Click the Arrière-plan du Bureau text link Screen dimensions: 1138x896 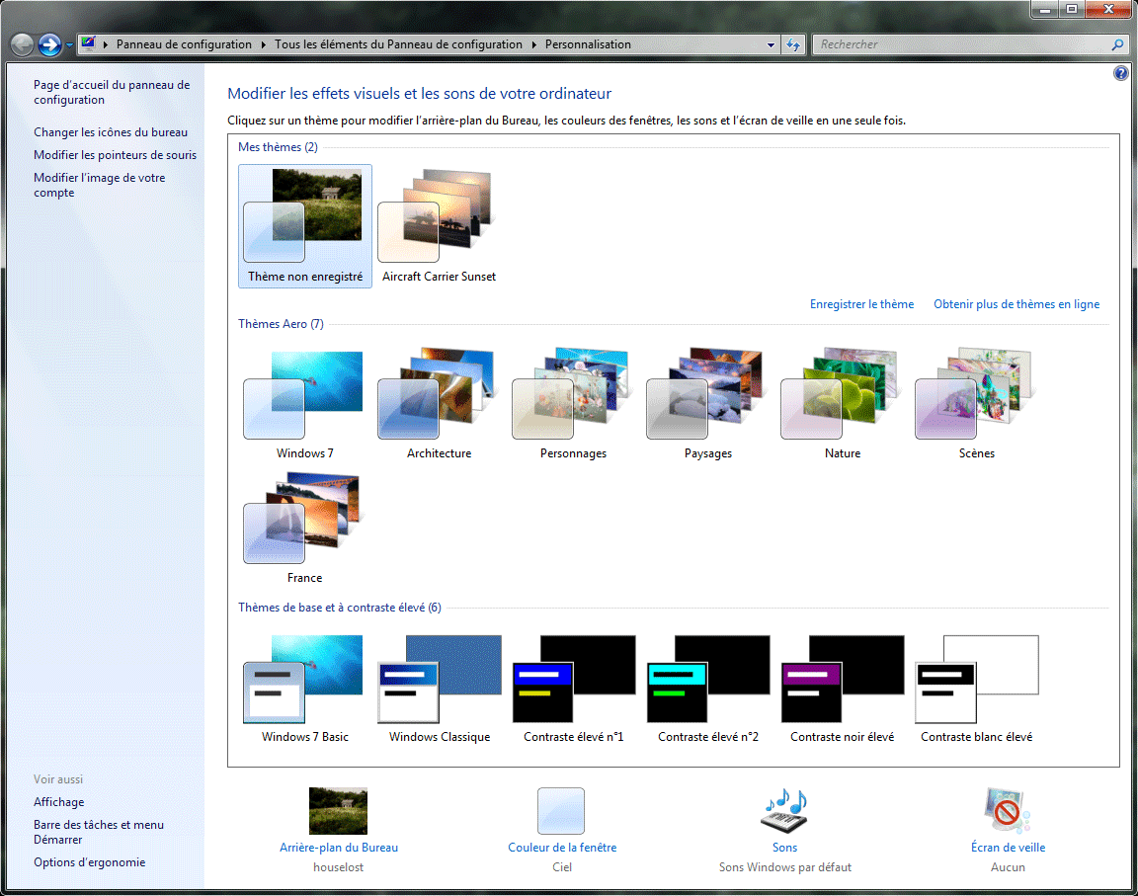point(338,848)
